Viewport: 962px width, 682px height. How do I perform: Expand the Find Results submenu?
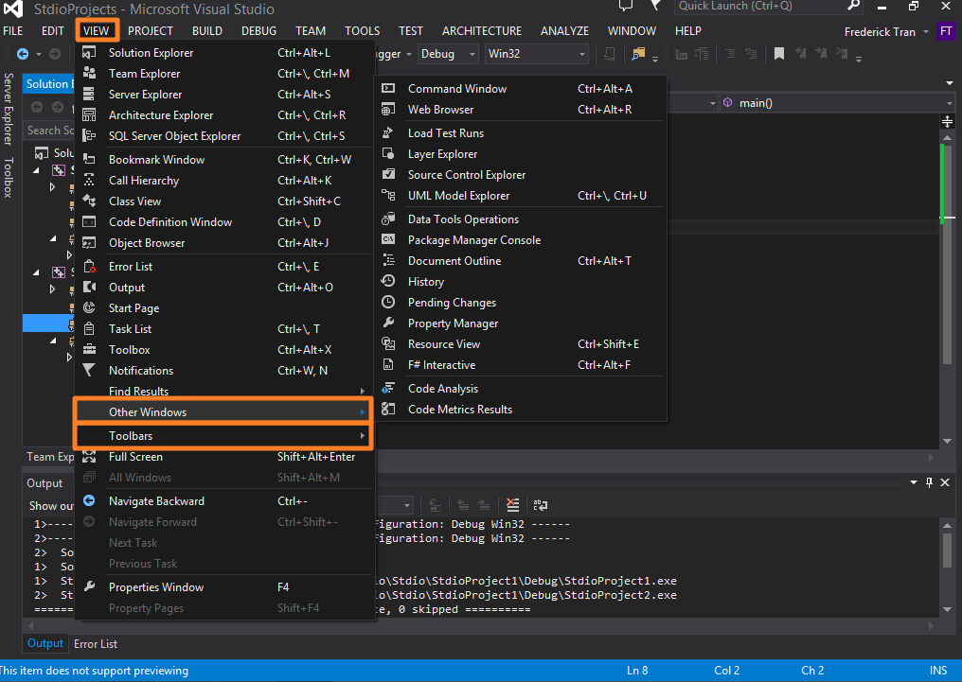coord(223,391)
